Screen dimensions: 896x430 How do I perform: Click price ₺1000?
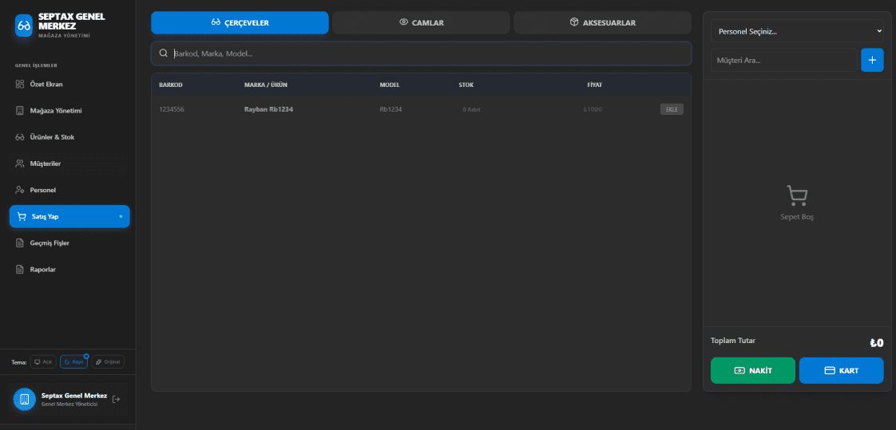593,109
